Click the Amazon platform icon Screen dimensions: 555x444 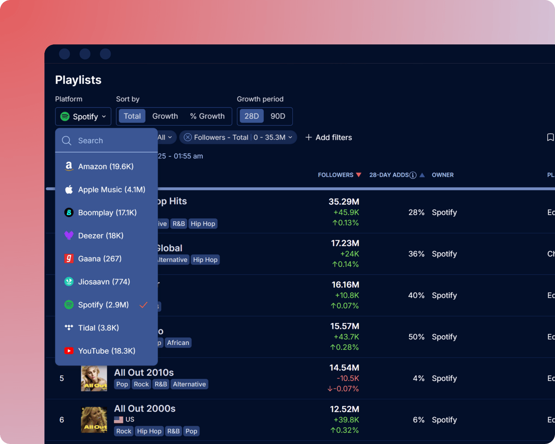tap(69, 166)
